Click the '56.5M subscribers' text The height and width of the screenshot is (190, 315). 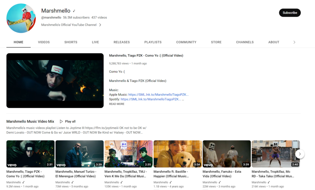76,18
